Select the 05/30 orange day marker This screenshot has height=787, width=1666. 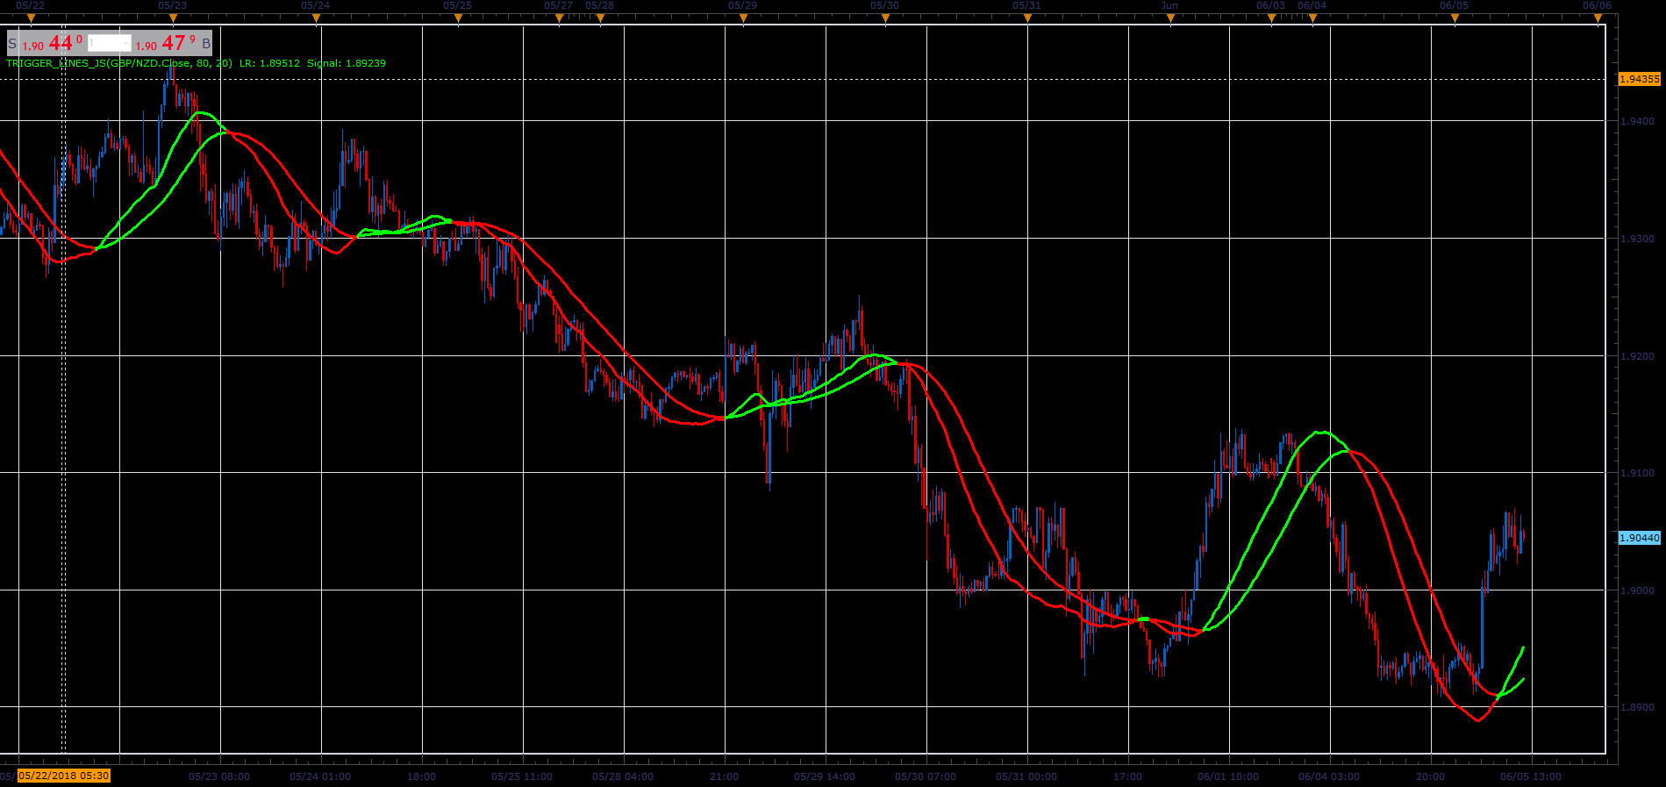[885, 18]
